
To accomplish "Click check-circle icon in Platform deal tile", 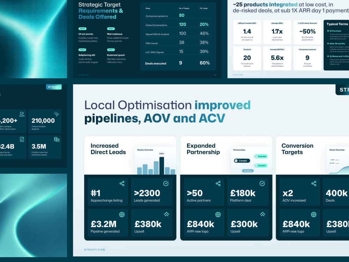I will pyautogui.click(x=262, y=183).
